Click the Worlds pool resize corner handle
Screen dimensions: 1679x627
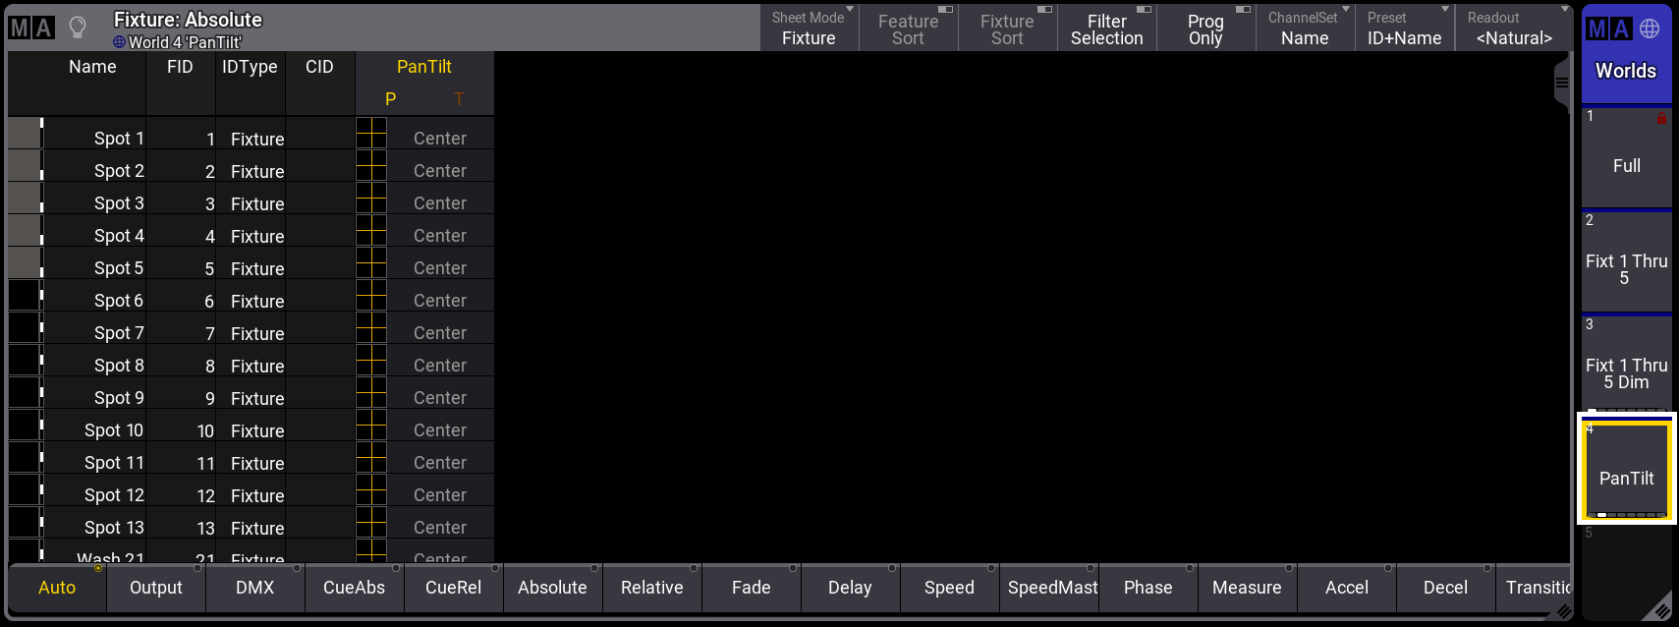[1658, 608]
